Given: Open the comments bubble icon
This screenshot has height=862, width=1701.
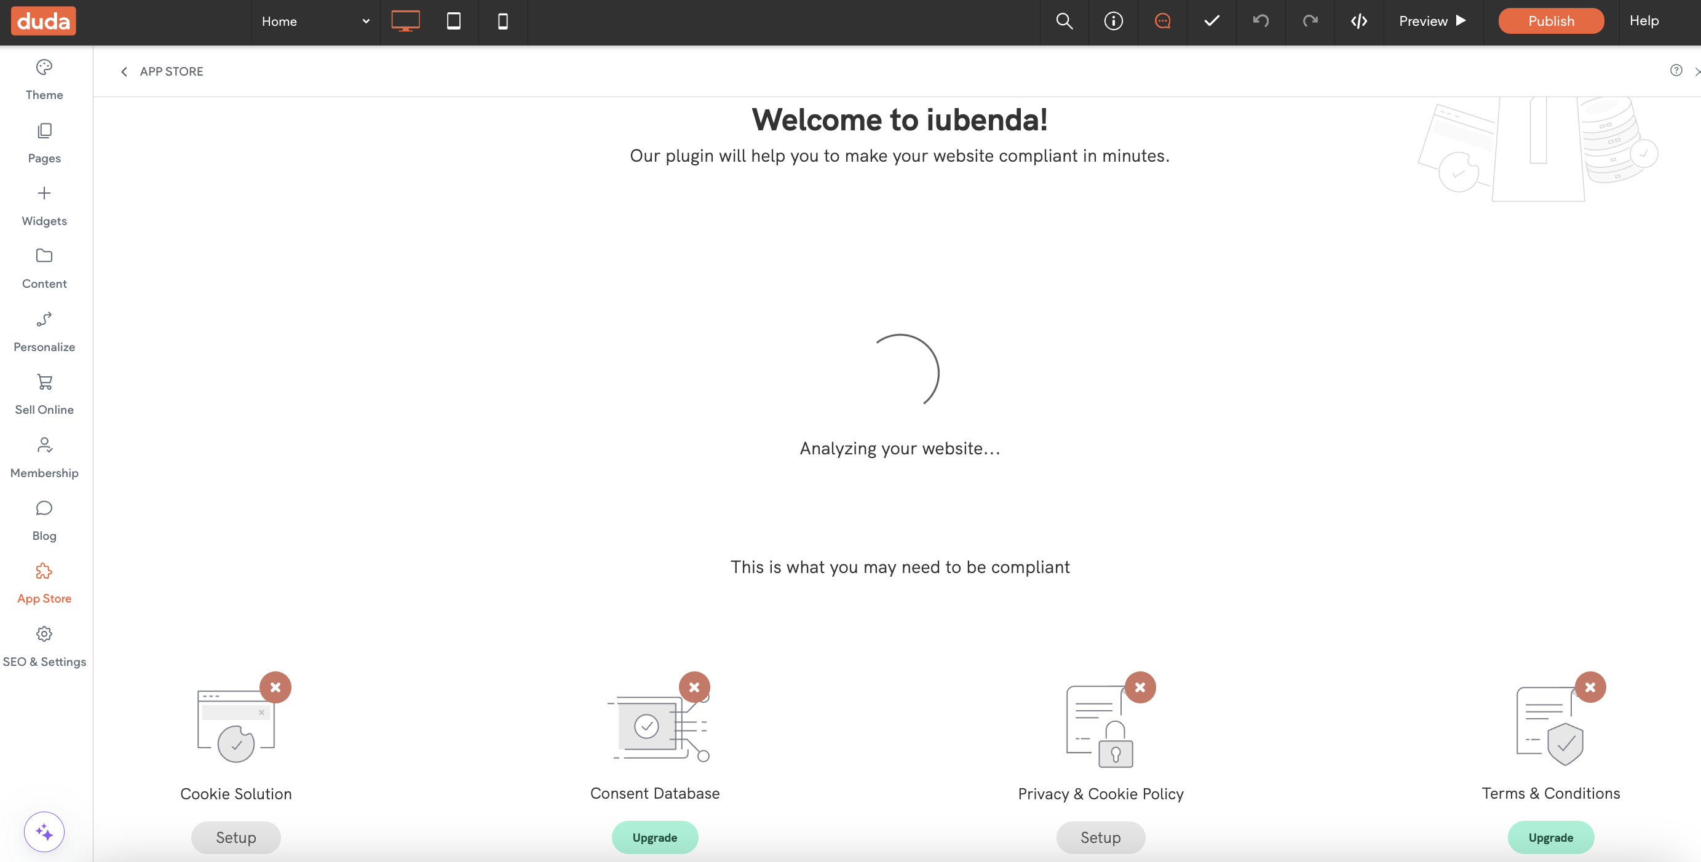Looking at the screenshot, I should pos(1162,21).
